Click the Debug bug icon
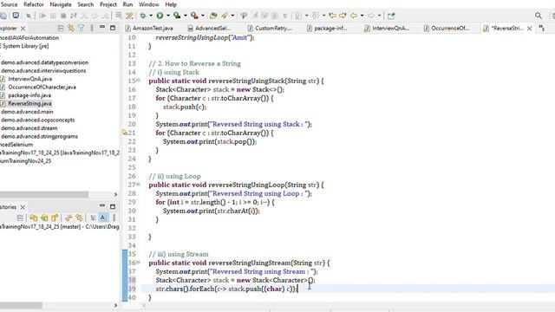 143,16
